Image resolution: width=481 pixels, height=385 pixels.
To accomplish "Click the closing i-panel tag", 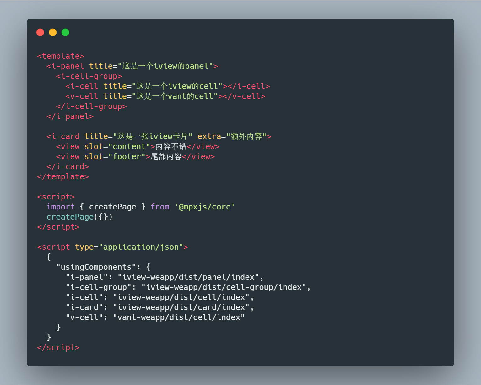I will click(70, 116).
